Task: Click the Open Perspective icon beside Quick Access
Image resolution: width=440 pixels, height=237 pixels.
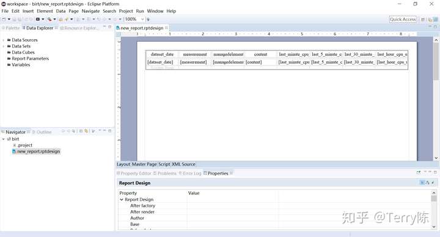Action: [423, 20]
